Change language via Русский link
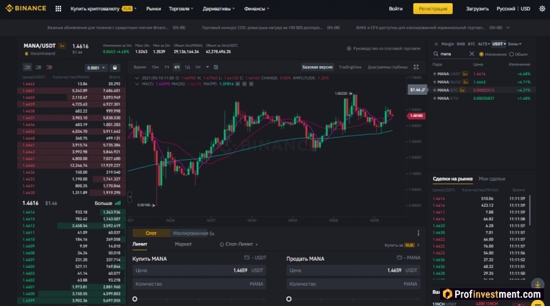The width and height of the screenshot is (550, 306). coord(505,9)
